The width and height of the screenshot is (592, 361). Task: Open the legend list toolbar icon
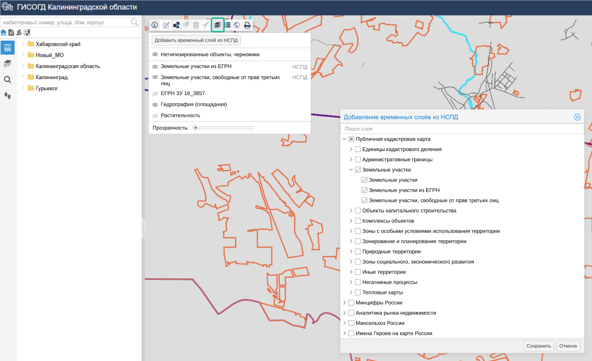pos(227,25)
